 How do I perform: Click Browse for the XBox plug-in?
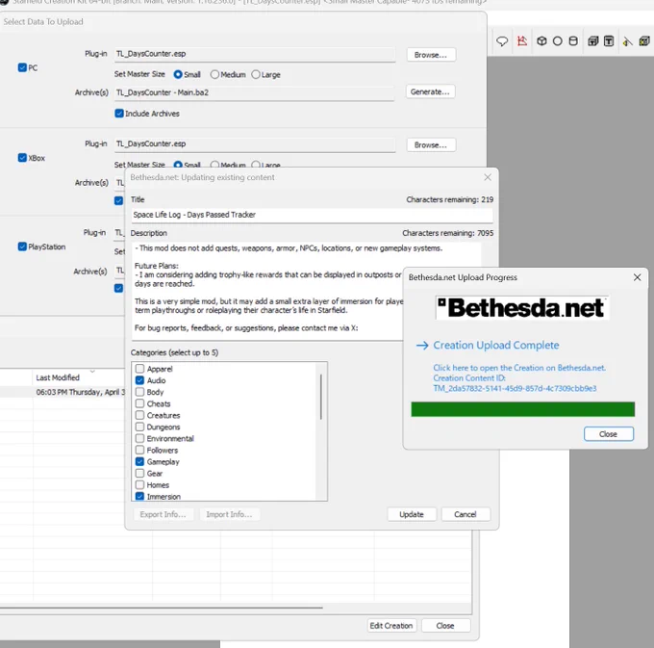[x=431, y=144]
